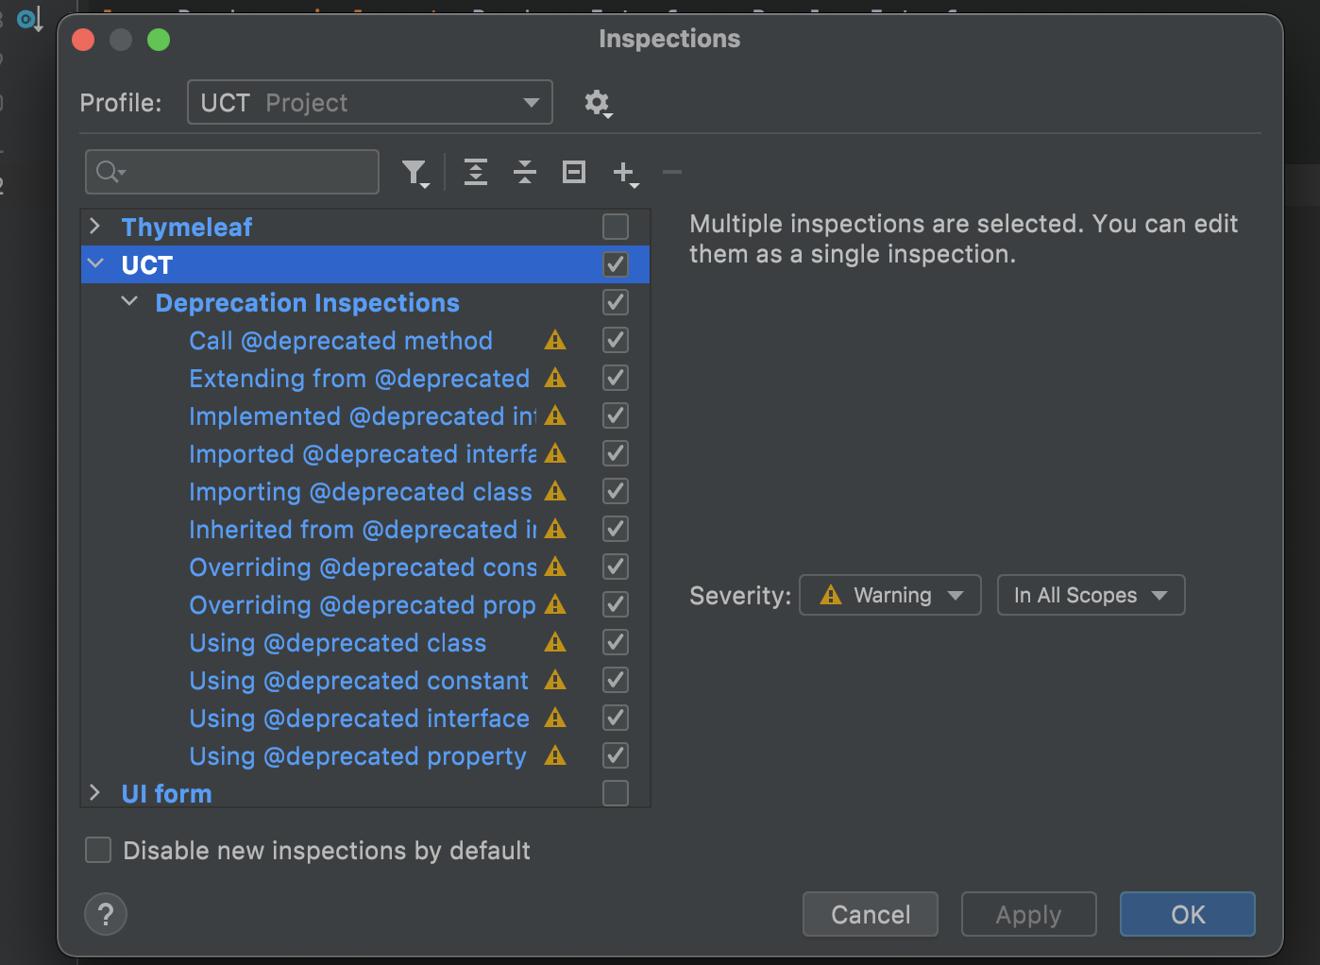Toggle the Deprecation Inspections checkbox

pyautogui.click(x=616, y=302)
